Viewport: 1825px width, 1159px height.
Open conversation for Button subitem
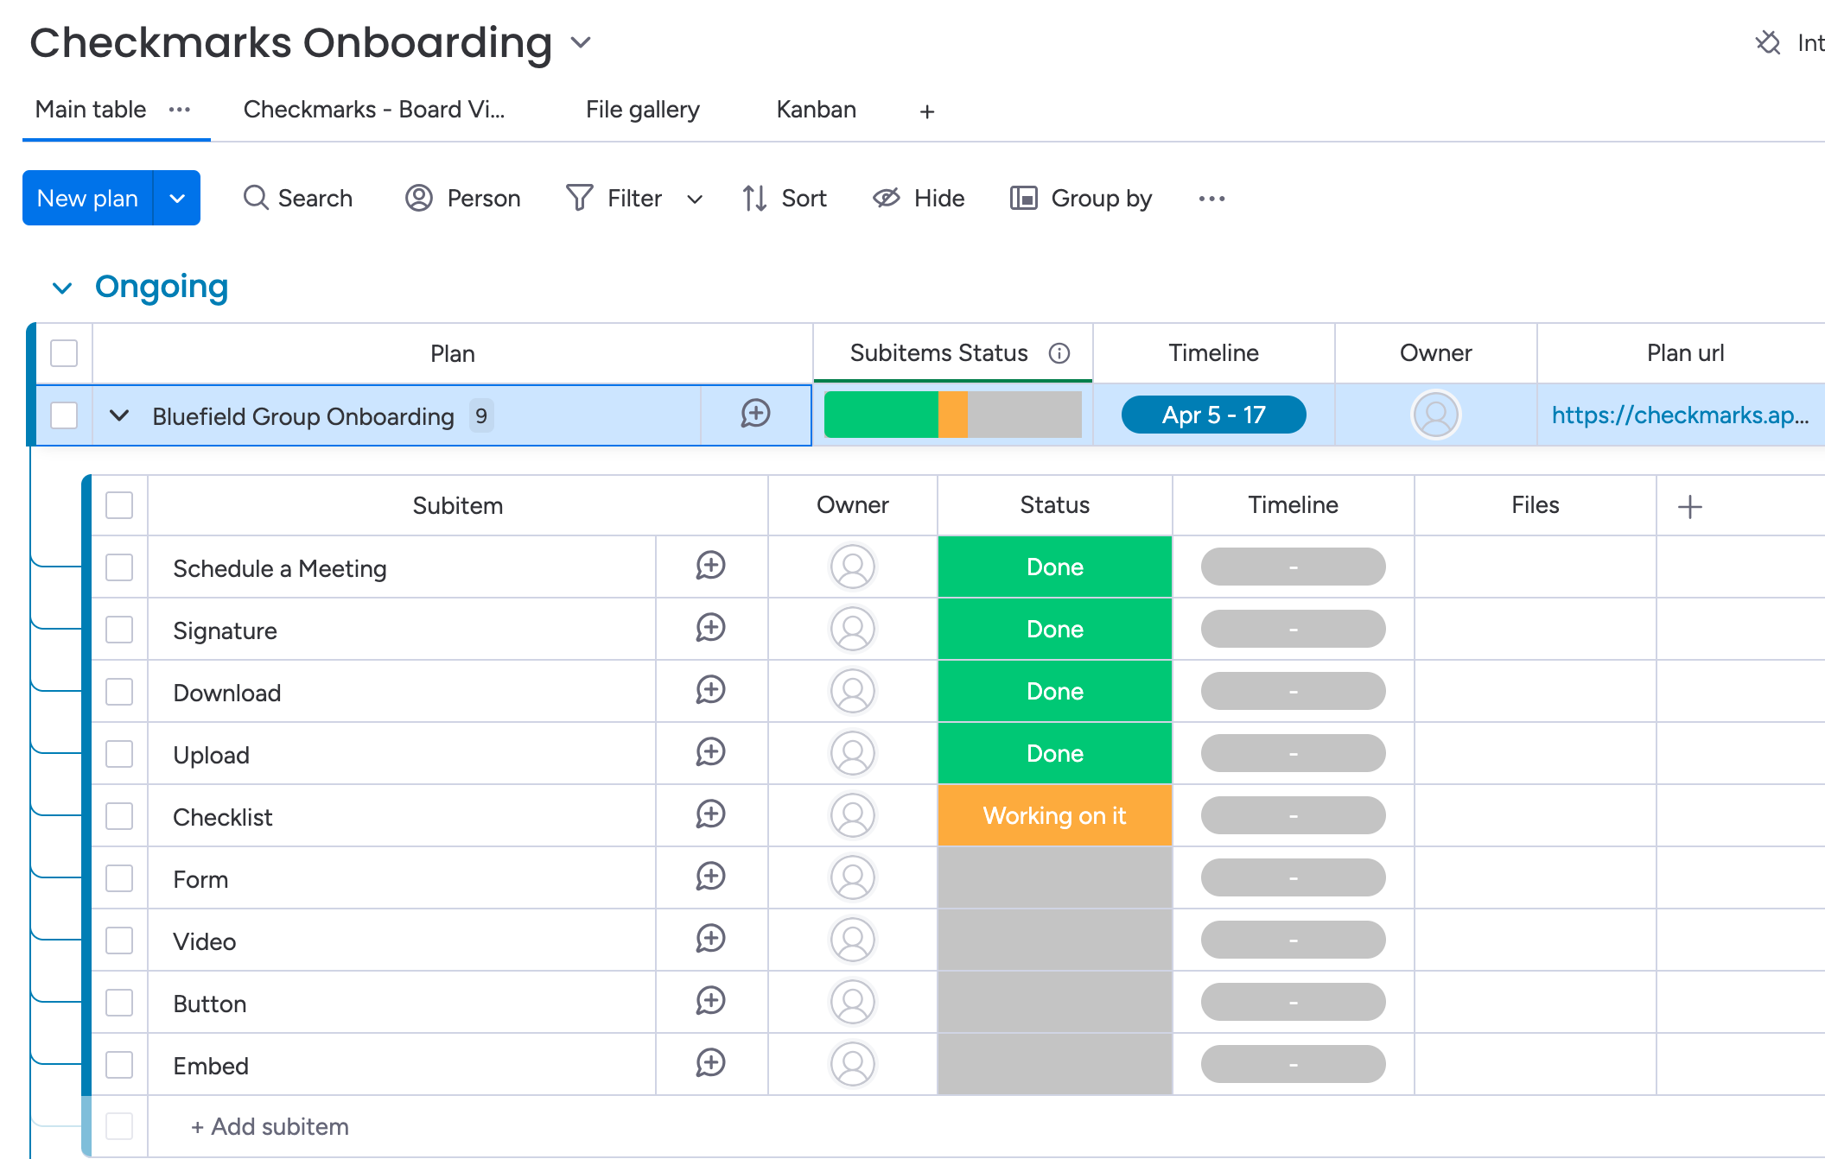click(710, 1002)
